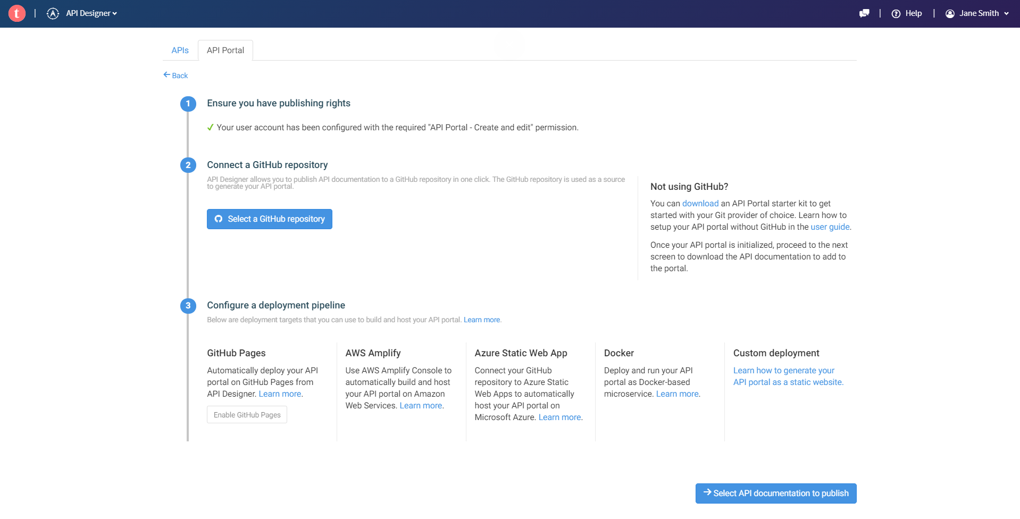Open GitHub Pages Learn more link
This screenshot has height=519, width=1020.
pyautogui.click(x=280, y=394)
